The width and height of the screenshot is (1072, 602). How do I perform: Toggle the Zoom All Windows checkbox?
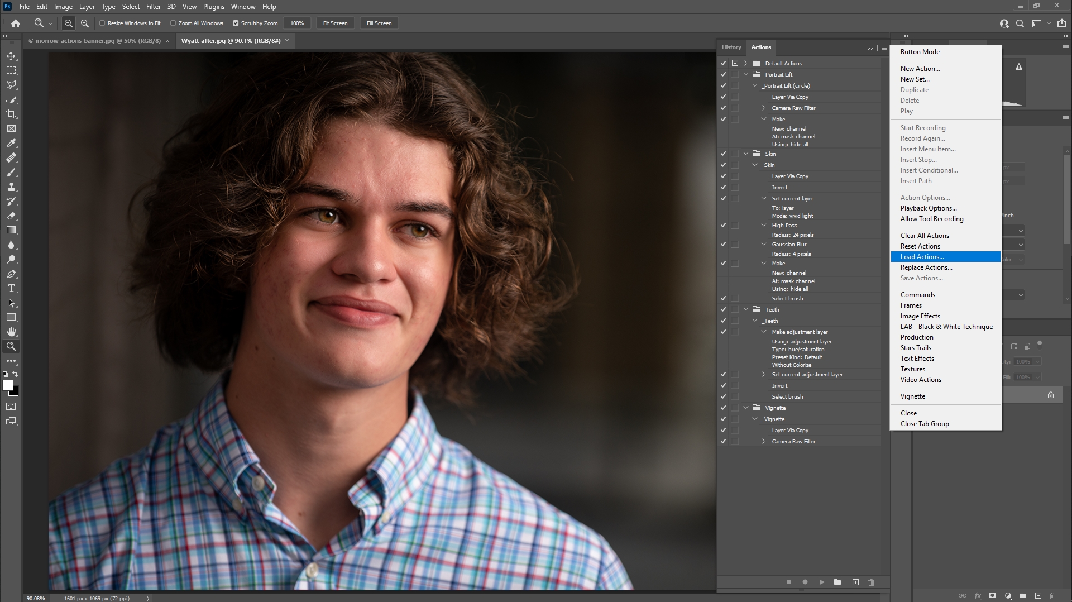(x=173, y=23)
